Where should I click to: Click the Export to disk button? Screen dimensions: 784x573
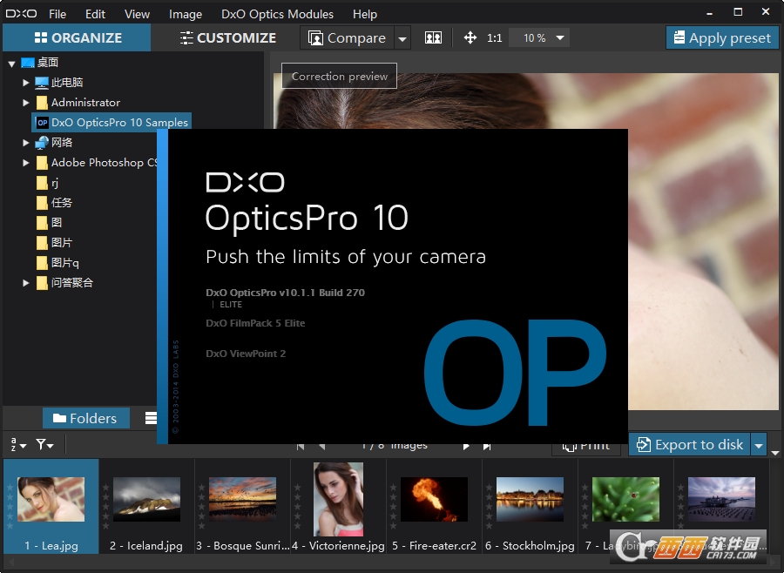(690, 444)
